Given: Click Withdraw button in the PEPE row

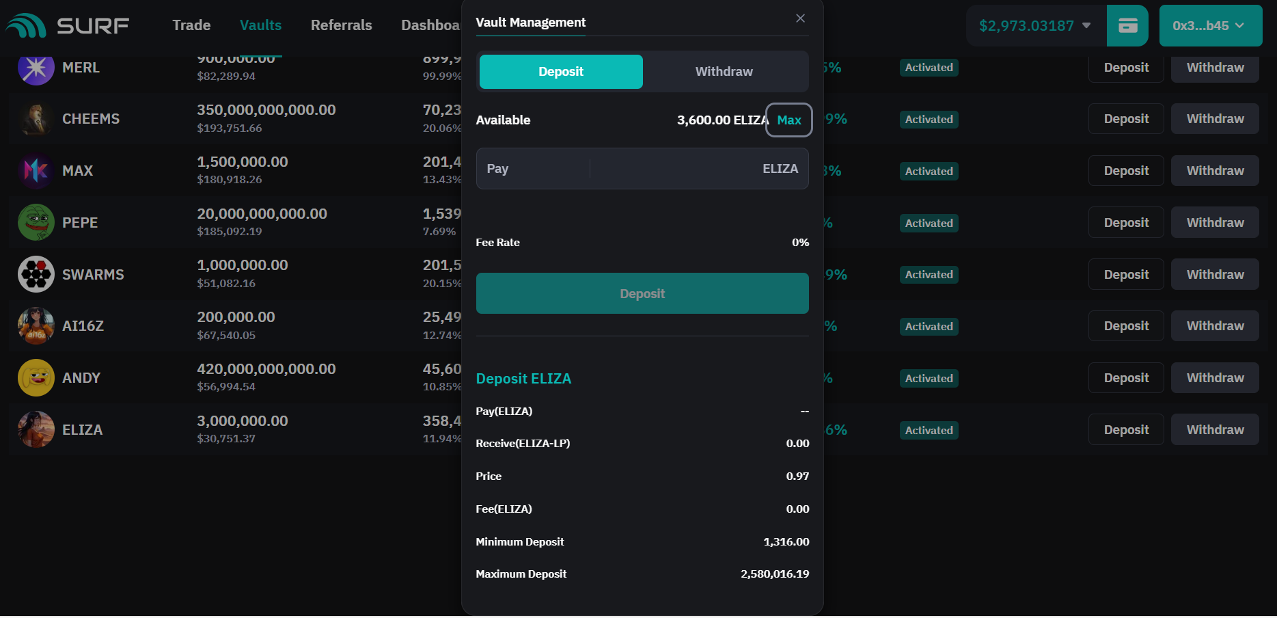Looking at the screenshot, I should 1214,223.
